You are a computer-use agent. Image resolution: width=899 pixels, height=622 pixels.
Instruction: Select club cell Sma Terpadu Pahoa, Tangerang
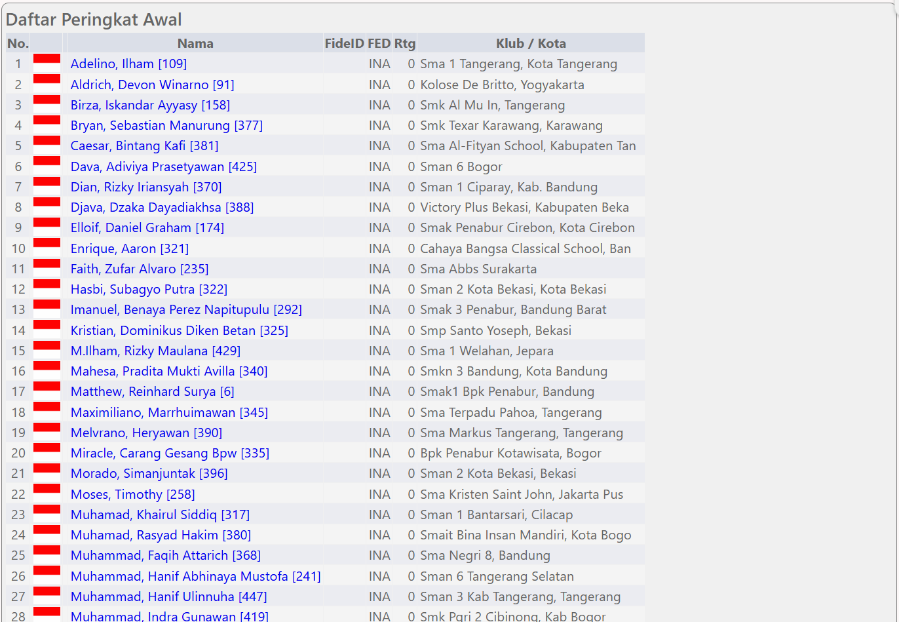[x=531, y=412]
